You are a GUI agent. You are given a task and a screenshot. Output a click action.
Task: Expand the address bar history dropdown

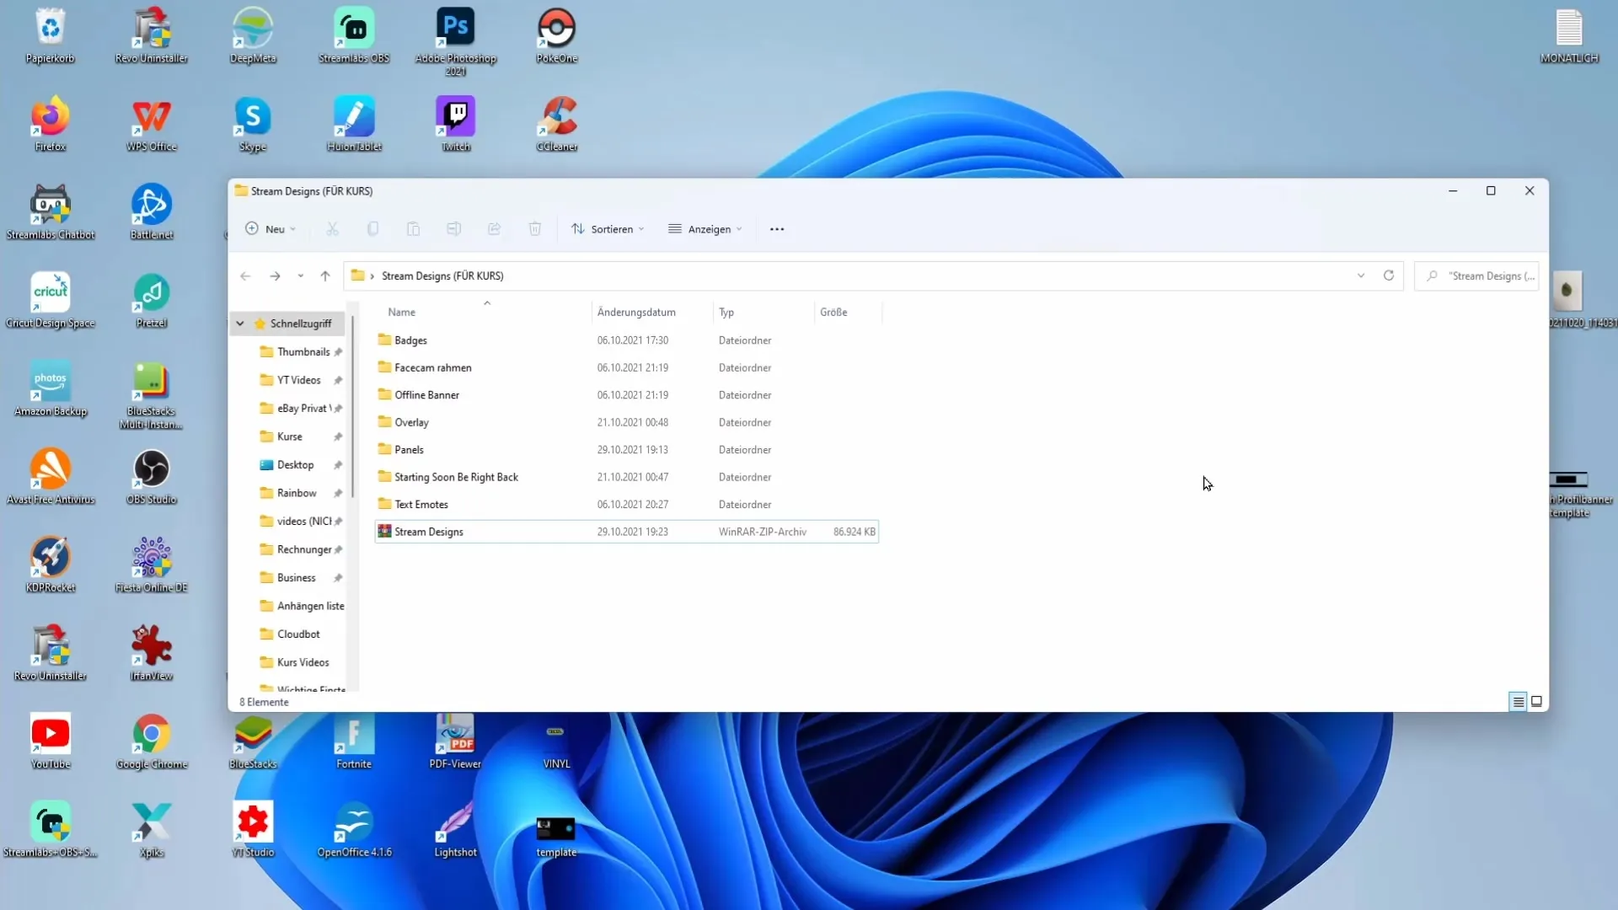(1361, 276)
